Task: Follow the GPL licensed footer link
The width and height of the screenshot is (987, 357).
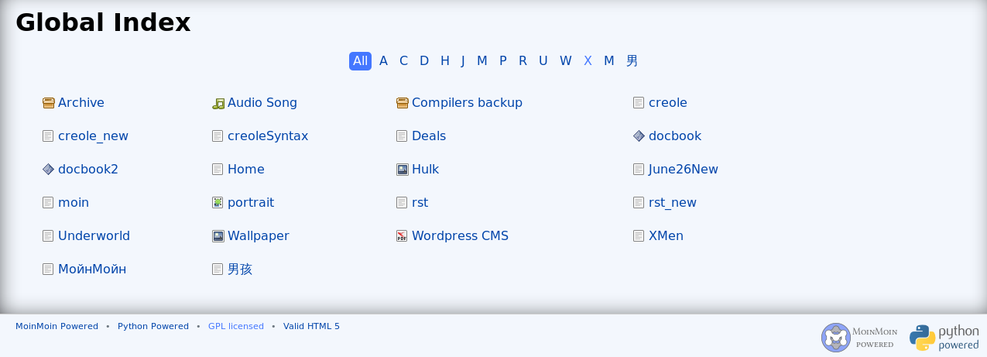Action: point(235,326)
